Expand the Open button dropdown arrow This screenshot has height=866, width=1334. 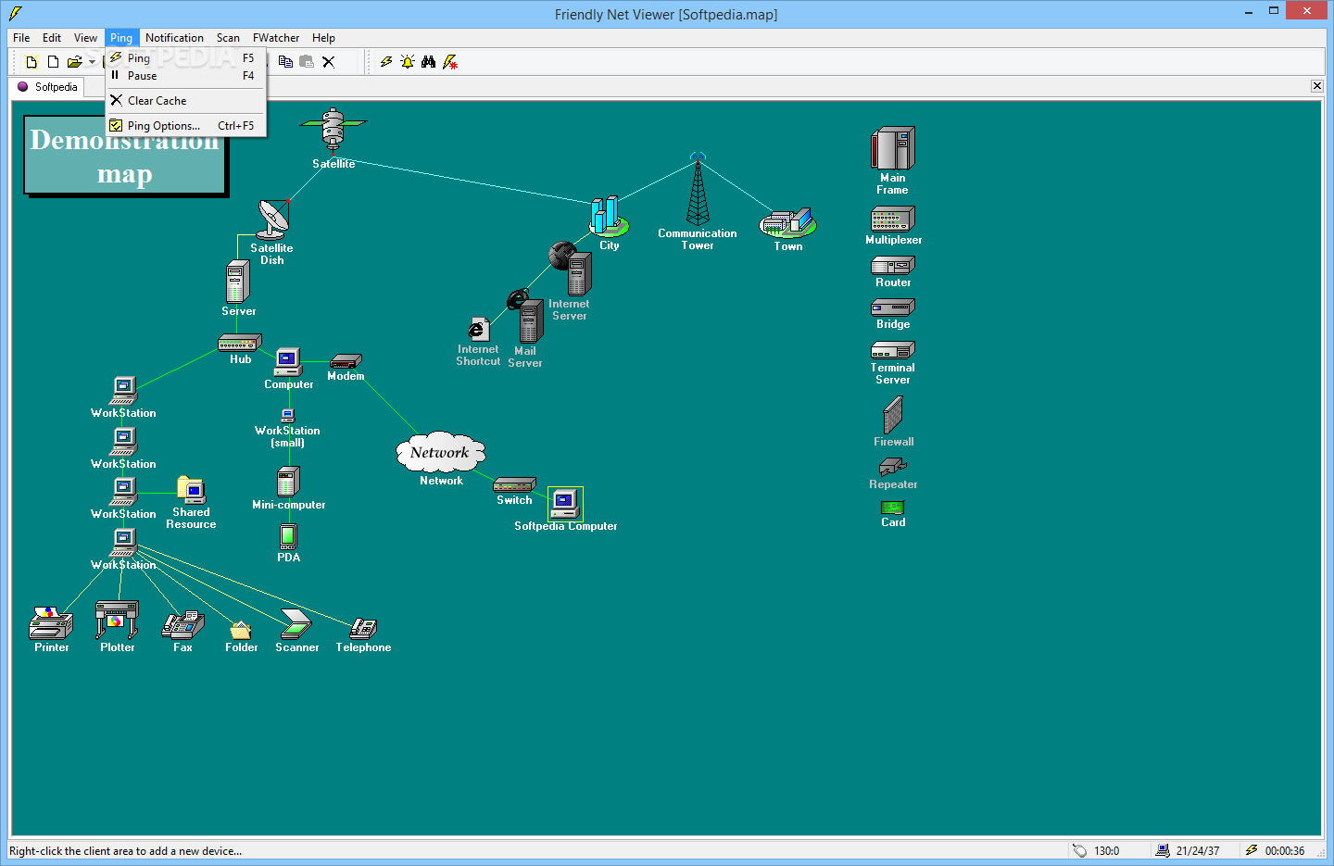point(92,62)
